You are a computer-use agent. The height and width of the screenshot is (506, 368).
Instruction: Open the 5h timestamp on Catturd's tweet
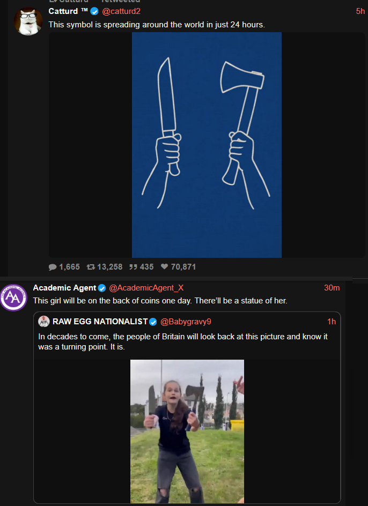(x=360, y=11)
